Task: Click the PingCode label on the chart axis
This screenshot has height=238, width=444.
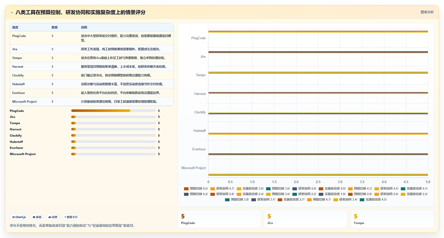Action: tap(198, 38)
